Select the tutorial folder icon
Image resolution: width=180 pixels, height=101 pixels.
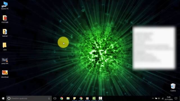(5, 33)
